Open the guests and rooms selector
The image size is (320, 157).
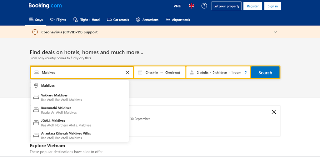pos(218,72)
